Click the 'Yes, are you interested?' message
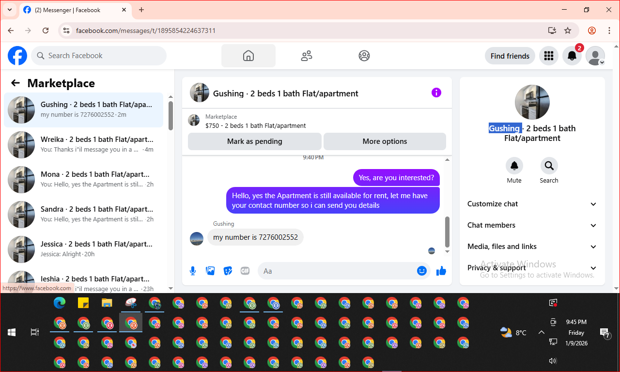This screenshot has height=372, width=620. pos(396,178)
